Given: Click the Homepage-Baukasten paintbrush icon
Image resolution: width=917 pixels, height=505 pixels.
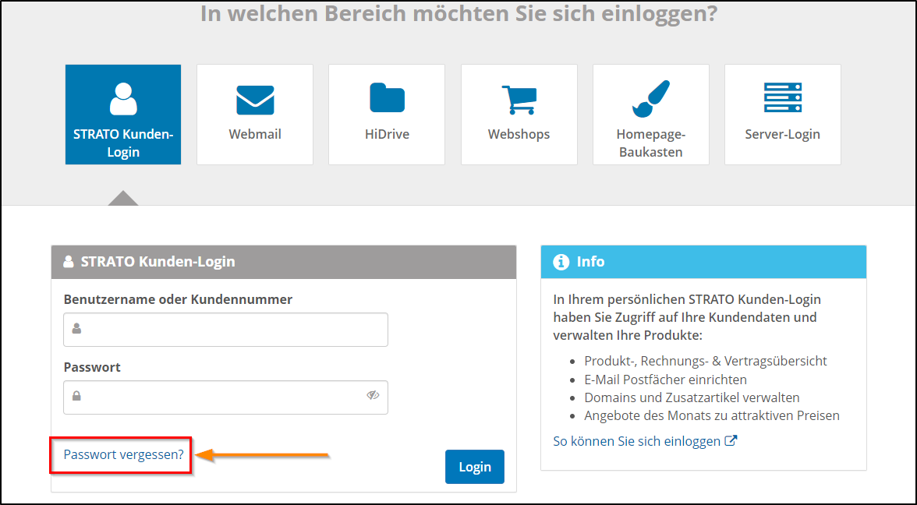Looking at the screenshot, I should click(651, 99).
